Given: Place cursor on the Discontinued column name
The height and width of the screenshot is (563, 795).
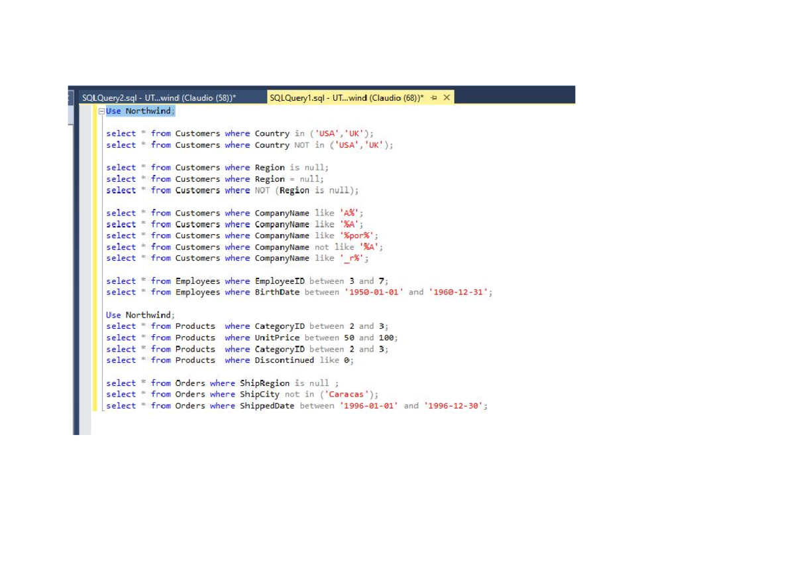Looking at the screenshot, I should click(x=284, y=361).
